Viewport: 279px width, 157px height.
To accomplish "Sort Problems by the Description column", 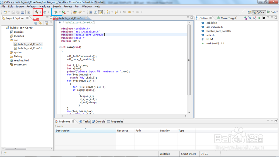I will point(85,131).
